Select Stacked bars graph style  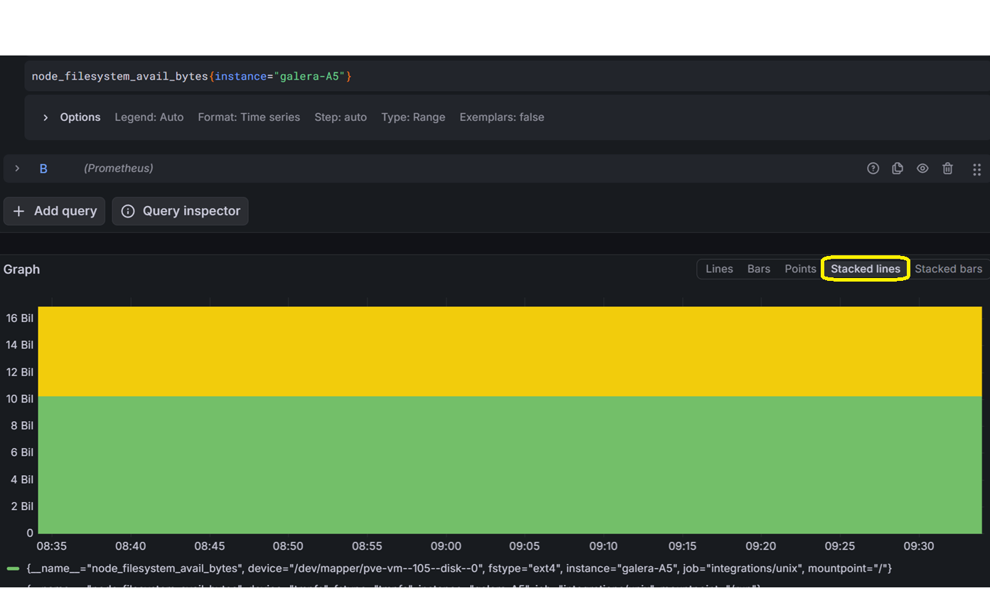948,269
